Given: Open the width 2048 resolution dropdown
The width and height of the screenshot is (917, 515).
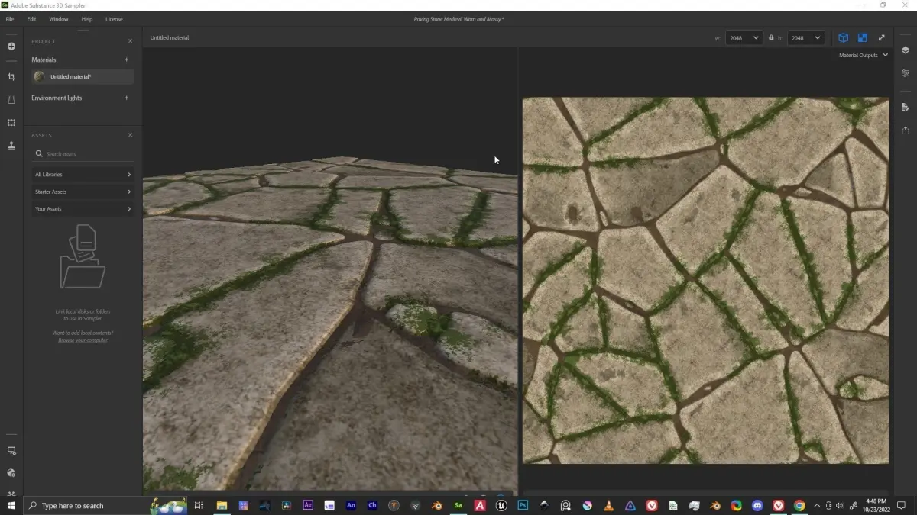Looking at the screenshot, I should tap(744, 37).
